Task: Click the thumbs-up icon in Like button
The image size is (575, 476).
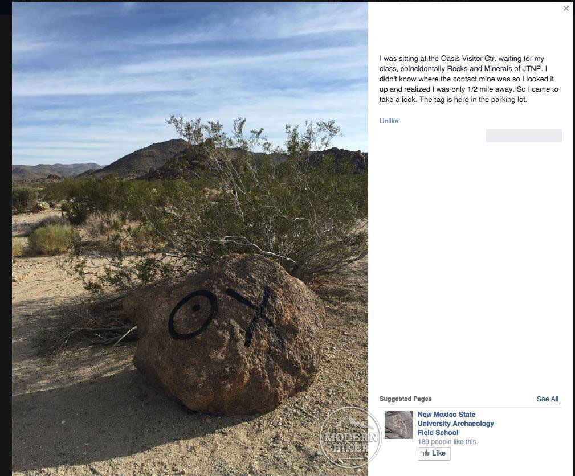Action: point(426,453)
